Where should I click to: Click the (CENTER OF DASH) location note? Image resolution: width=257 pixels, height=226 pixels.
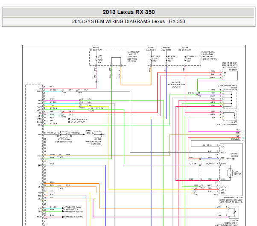pos(63,142)
